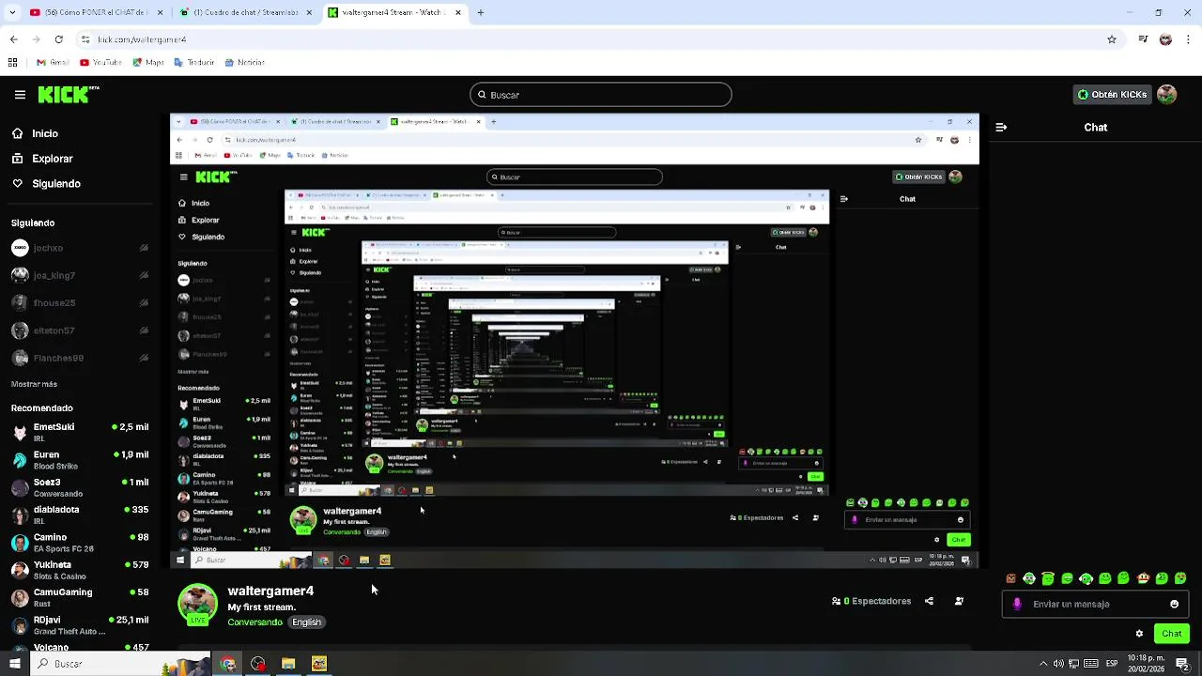1202x676 pixels.
Task: Open recommended channel Euren
Action: 80,460
